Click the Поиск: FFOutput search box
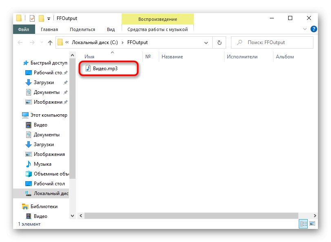 (272, 42)
